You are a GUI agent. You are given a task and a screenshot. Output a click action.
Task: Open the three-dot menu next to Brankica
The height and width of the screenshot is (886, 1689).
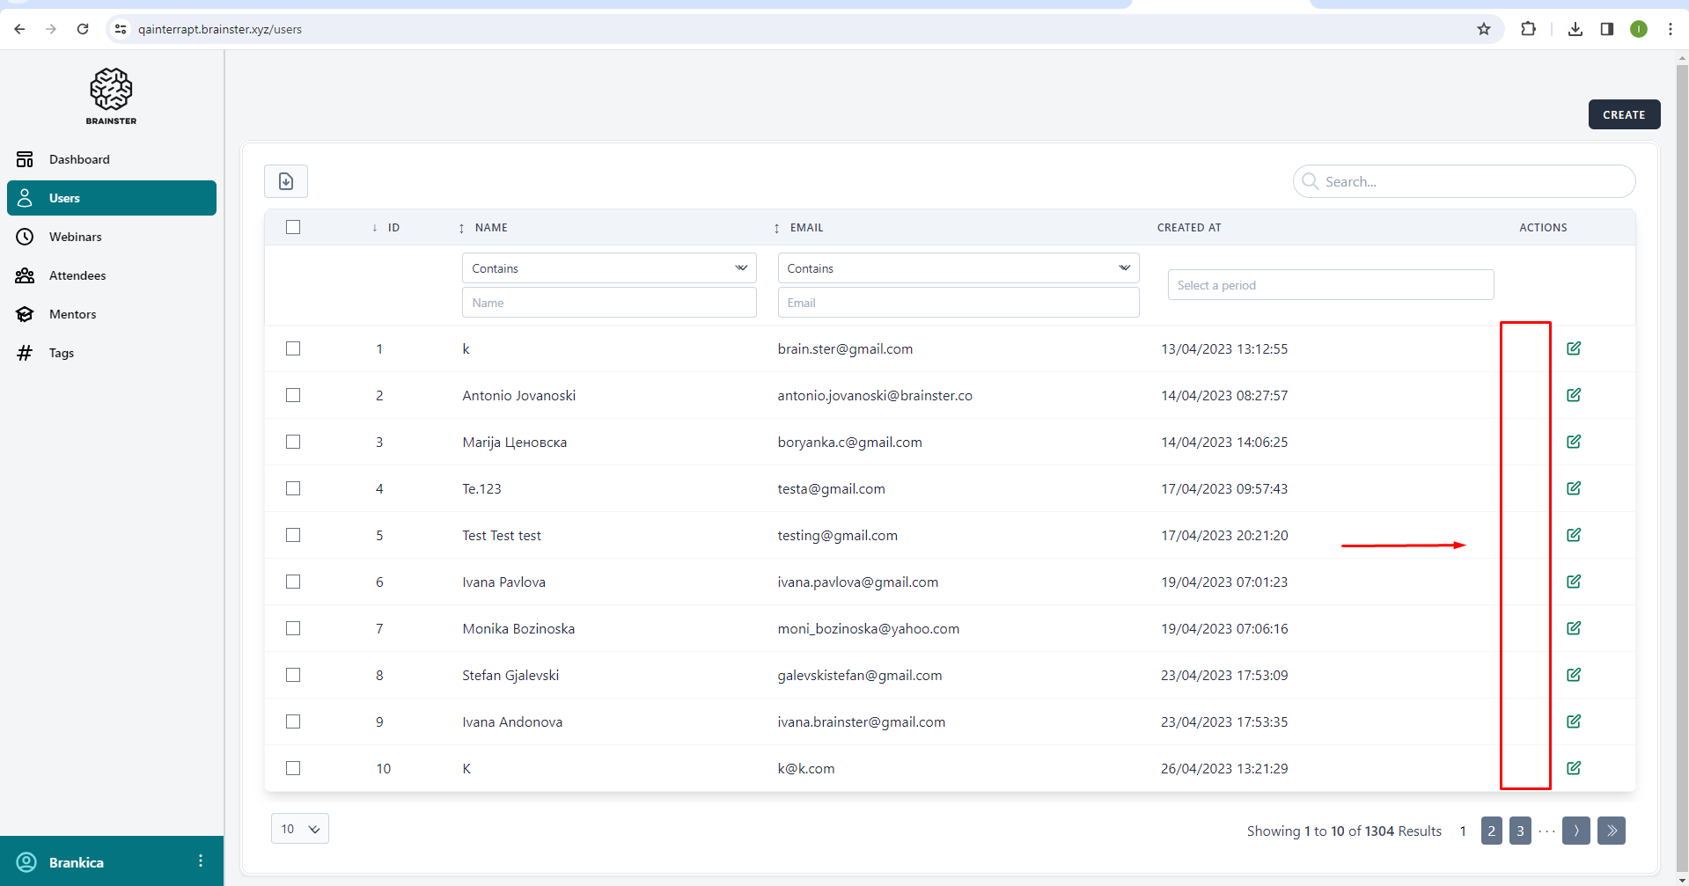[x=201, y=861]
